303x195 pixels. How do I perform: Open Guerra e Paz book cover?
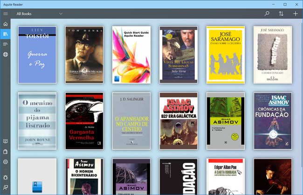(37, 54)
